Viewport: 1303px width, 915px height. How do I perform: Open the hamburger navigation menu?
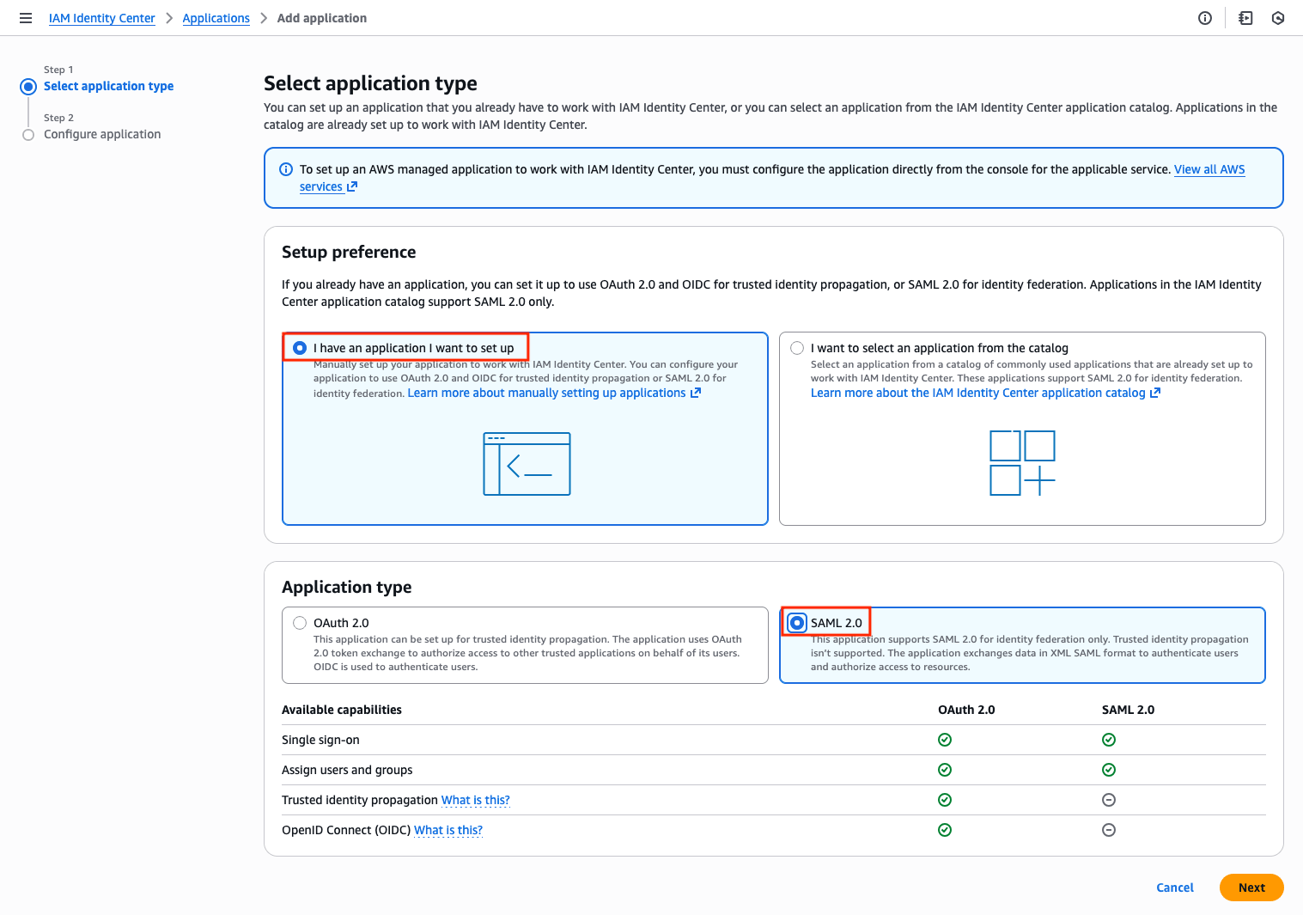pyautogui.click(x=26, y=18)
